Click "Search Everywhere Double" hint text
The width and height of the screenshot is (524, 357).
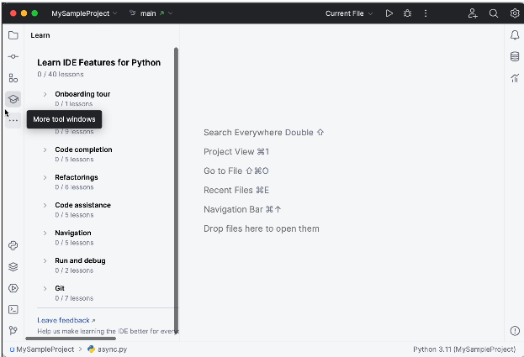258,133
